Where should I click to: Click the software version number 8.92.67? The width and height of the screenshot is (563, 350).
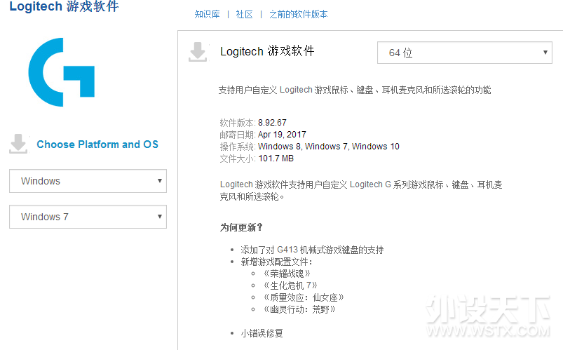tap(272, 123)
